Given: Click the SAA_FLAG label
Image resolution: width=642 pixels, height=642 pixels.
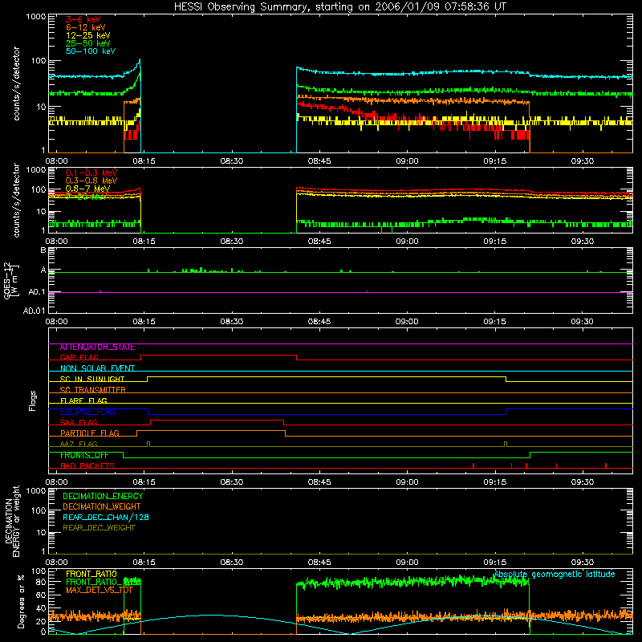Looking at the screenshot, I should 79,422.
